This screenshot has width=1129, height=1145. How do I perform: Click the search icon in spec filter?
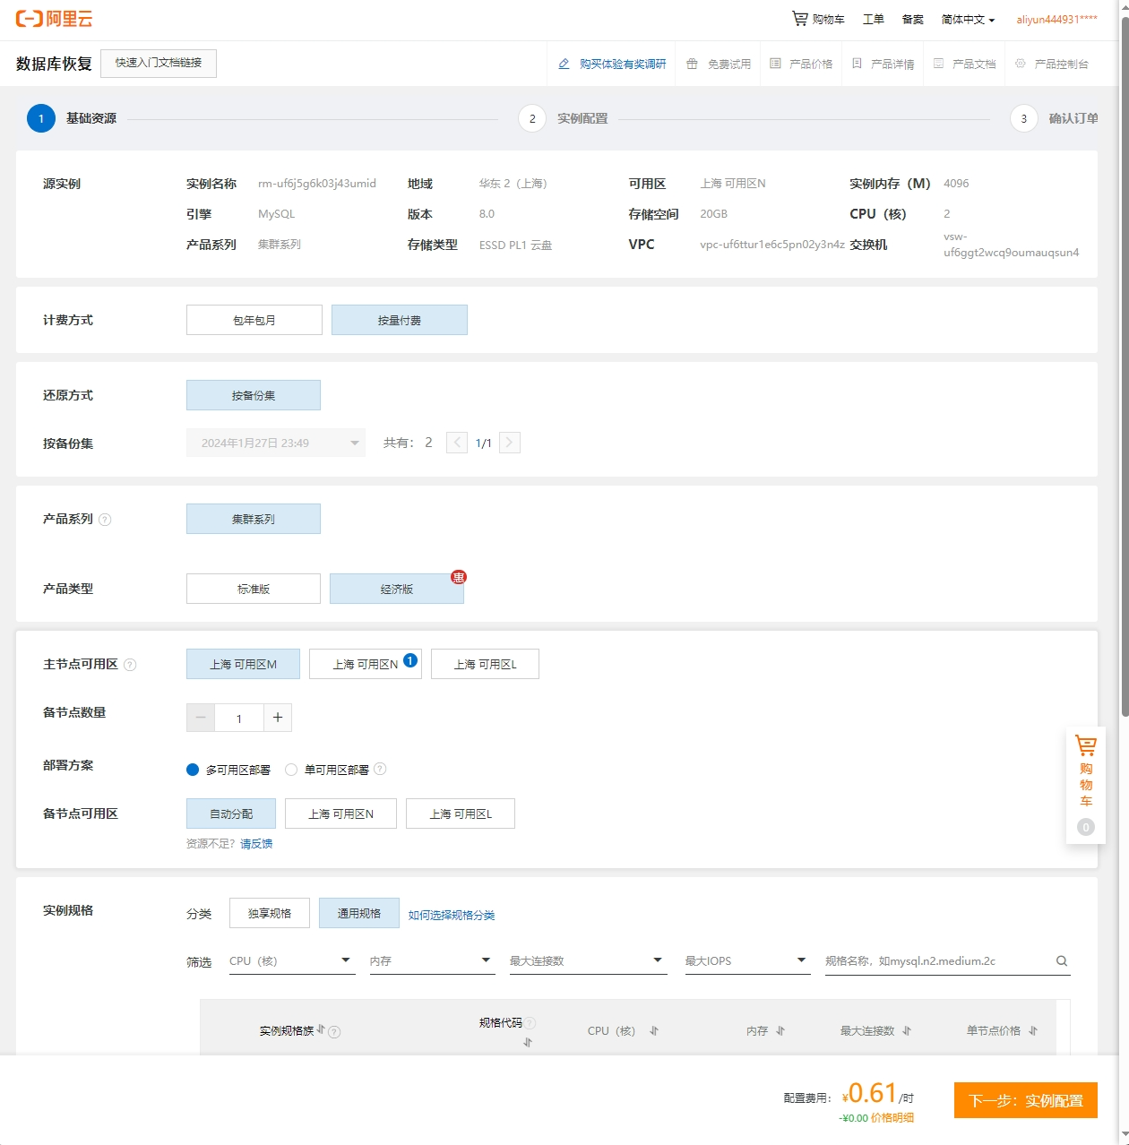[1062, 961]
